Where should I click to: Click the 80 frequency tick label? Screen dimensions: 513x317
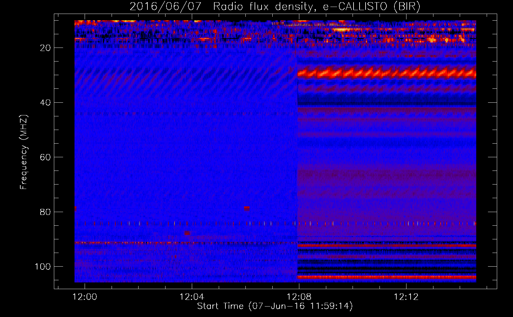[x=46, y=212]
